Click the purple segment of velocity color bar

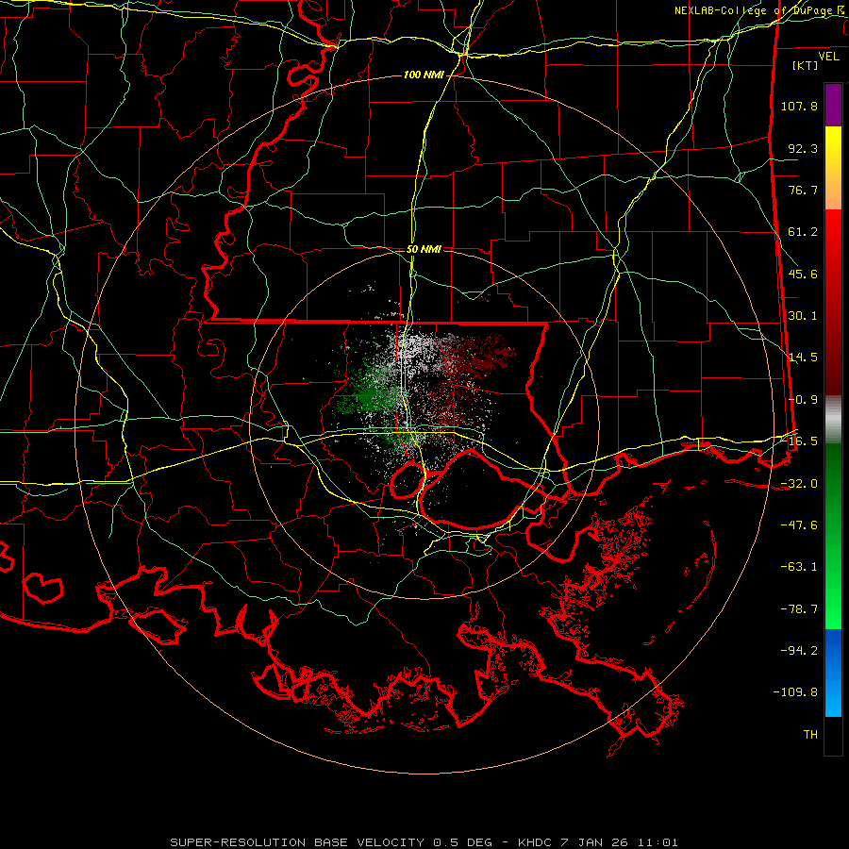pos(833,106)
